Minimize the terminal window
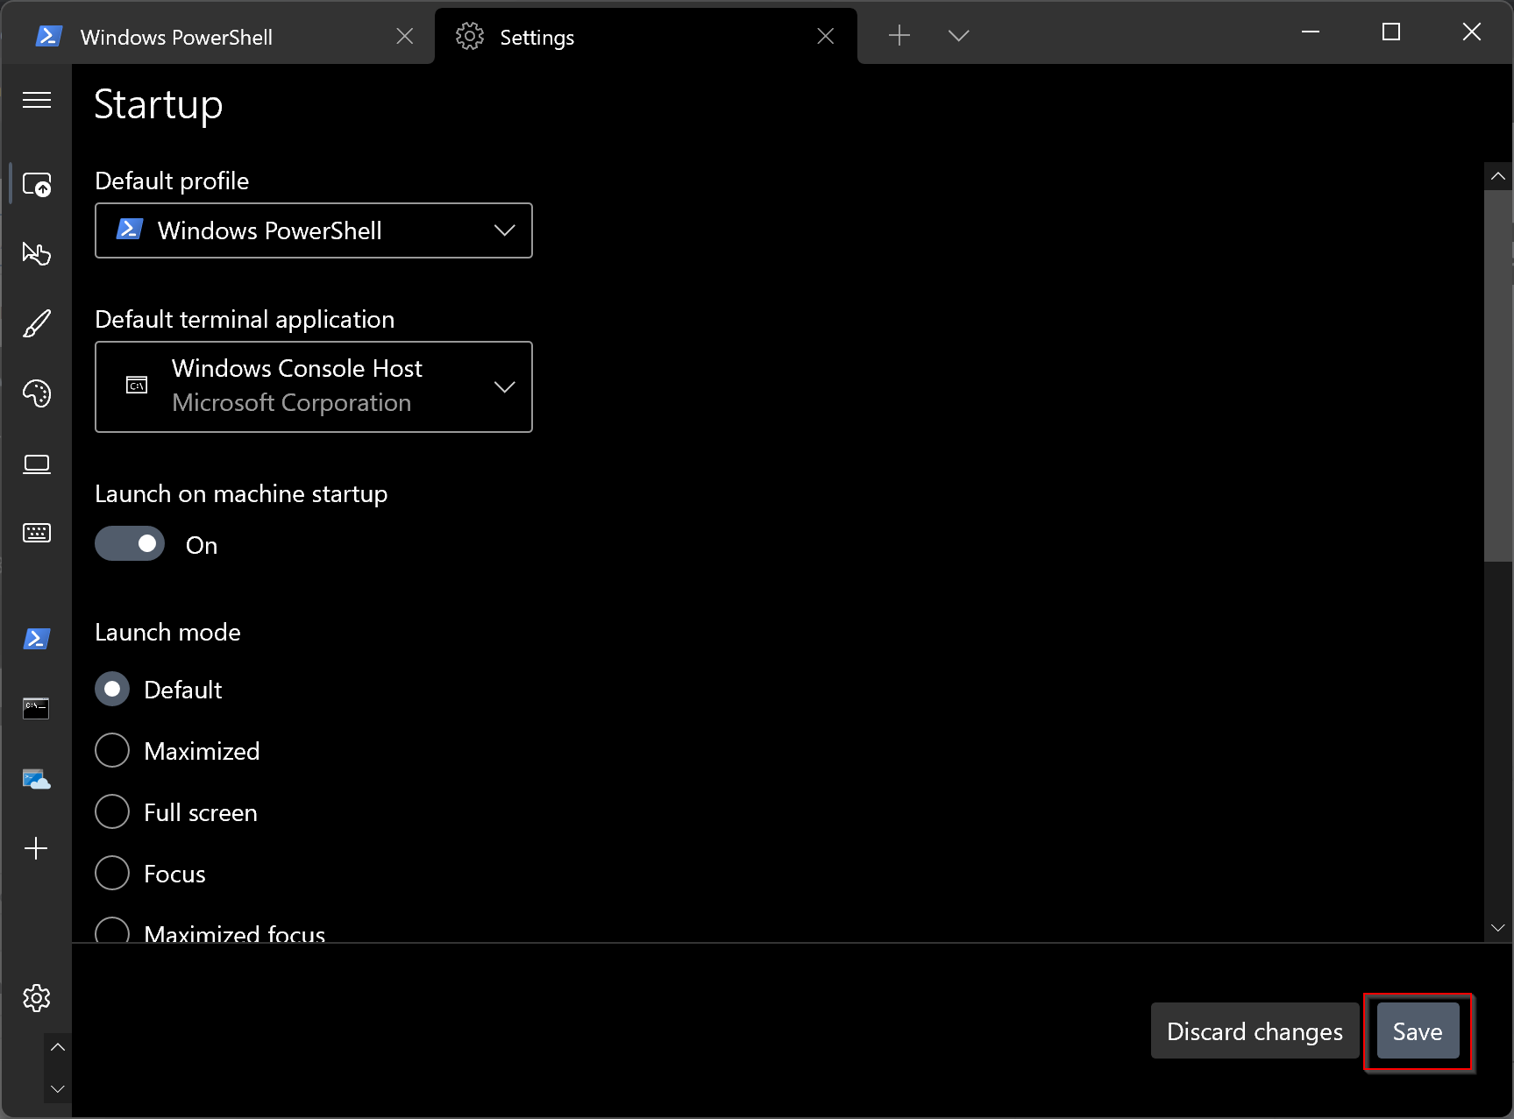 coord(1311,32)
